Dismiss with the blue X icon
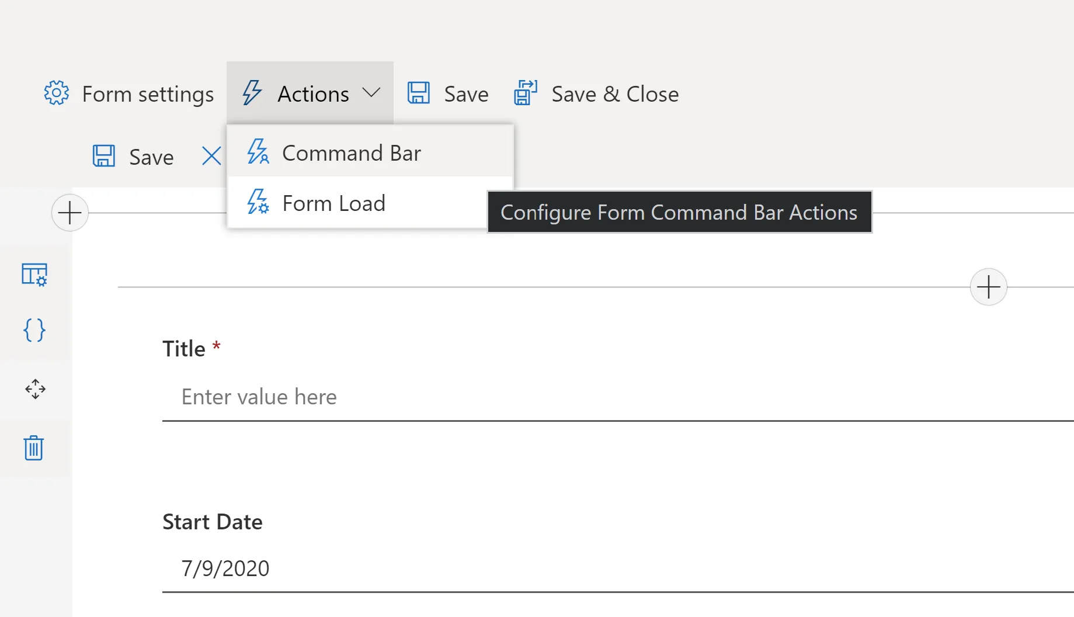The image size is (1074, 617). pos(211,155)
